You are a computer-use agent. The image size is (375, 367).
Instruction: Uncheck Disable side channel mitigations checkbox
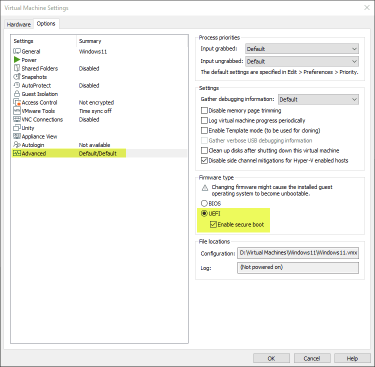[204, 160]
